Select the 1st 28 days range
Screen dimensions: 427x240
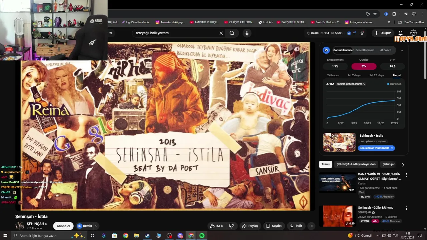[377, 75]
